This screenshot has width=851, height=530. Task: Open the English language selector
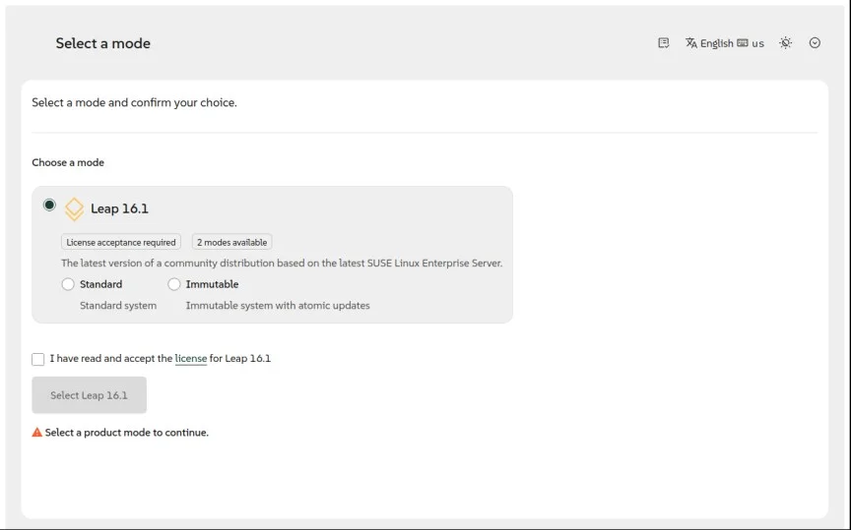(x=709, y=43)
